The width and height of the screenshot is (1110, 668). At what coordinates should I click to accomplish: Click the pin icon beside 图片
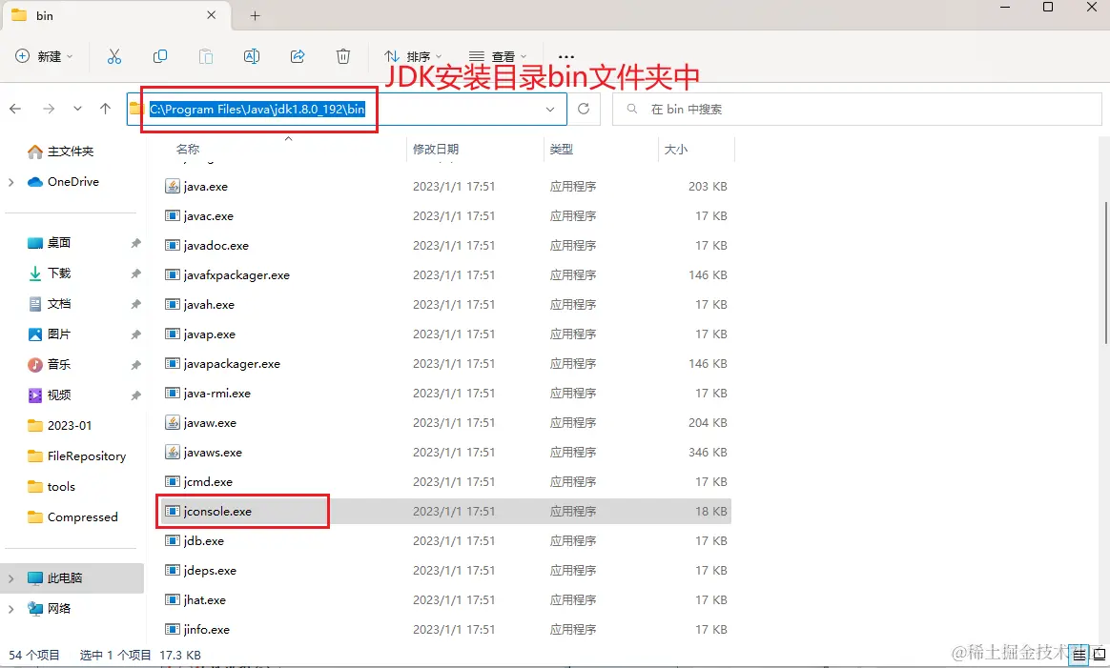[135, 334]
